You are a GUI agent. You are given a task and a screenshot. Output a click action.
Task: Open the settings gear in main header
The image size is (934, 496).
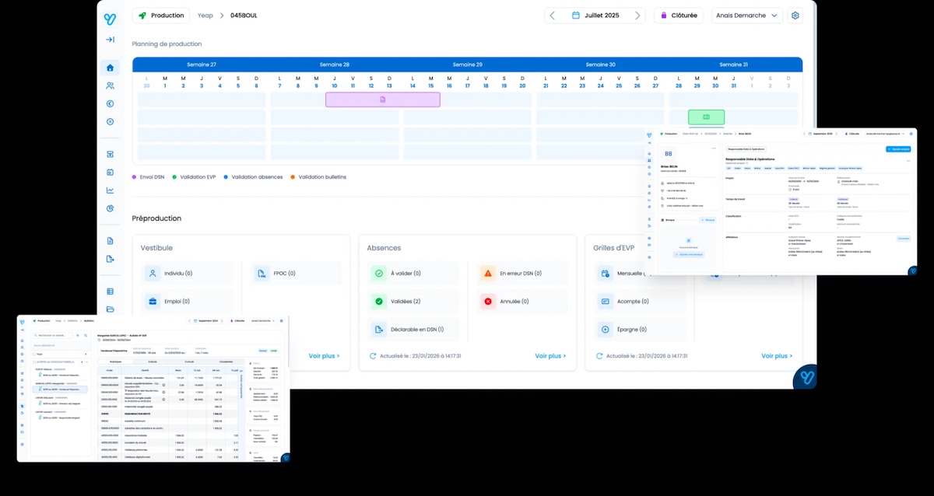(795, 16)
